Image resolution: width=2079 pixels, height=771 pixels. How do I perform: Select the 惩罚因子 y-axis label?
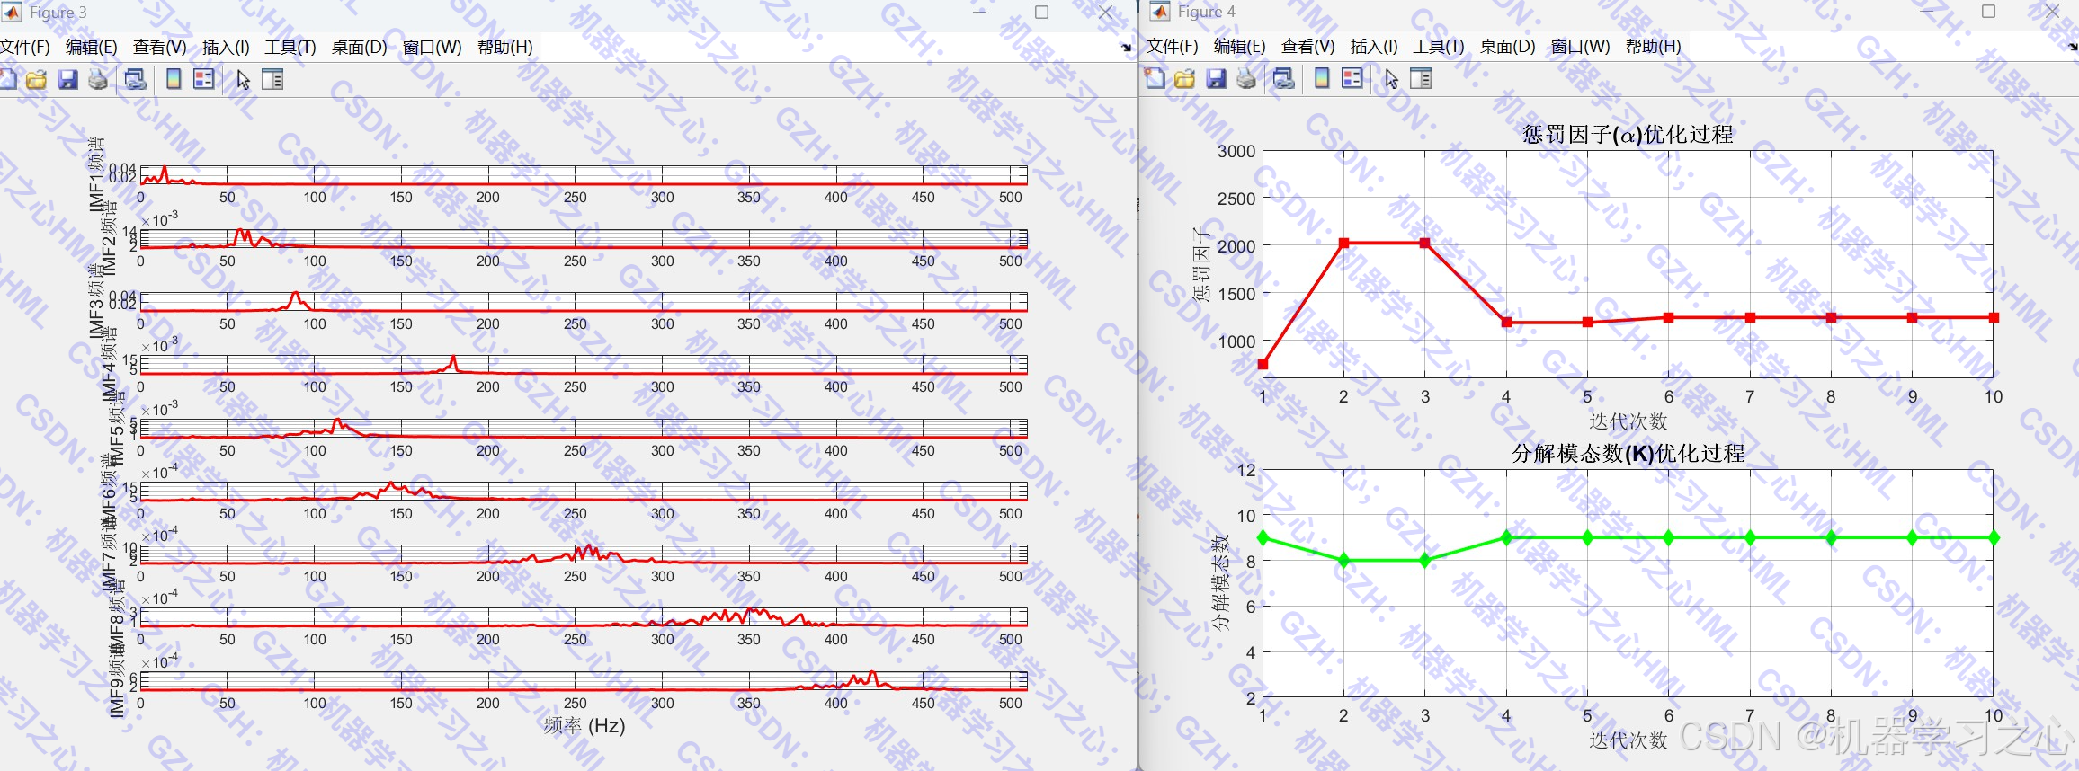pos(1202,263)
